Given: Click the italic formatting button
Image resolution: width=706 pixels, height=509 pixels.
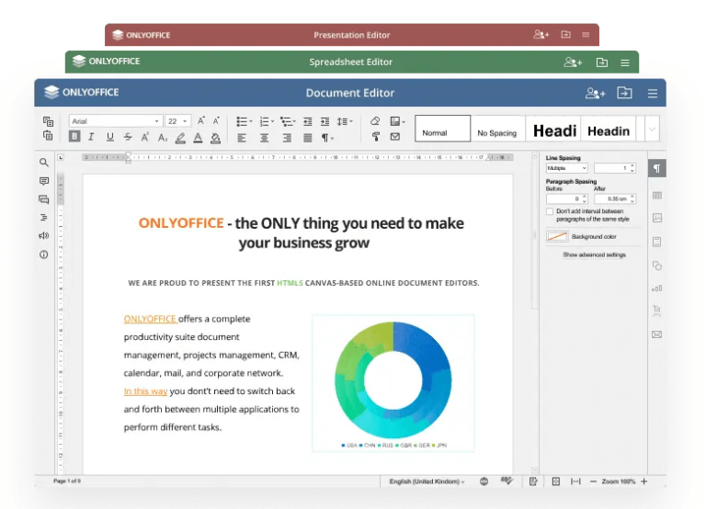Looking at the screenshot, I should click(91, 138).
